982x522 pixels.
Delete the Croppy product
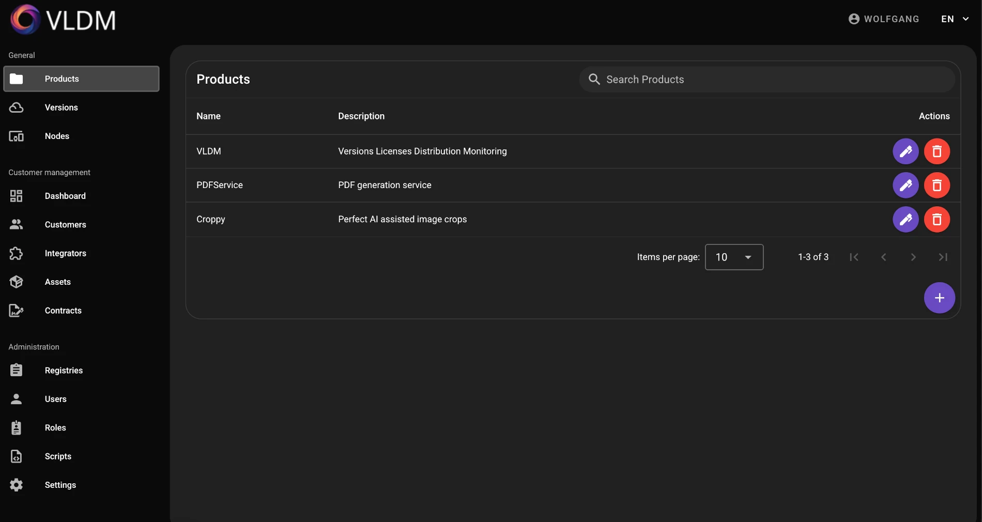click(x=937, y=220)
